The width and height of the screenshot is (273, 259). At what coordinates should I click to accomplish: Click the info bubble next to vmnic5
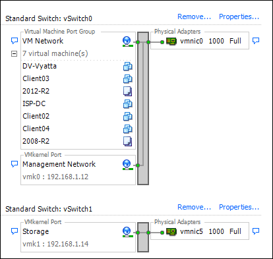(x=256, y=231)
